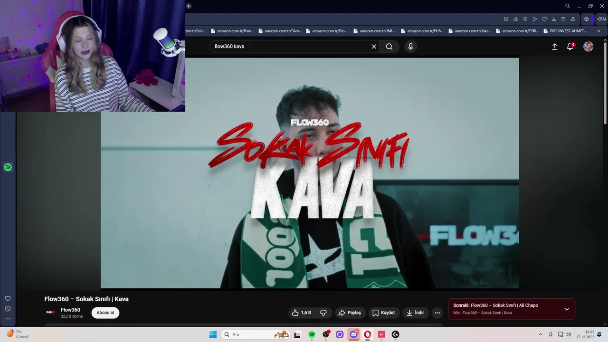Open the ad blocker shield icon
The image size is (608, 342).
(525, 19)
